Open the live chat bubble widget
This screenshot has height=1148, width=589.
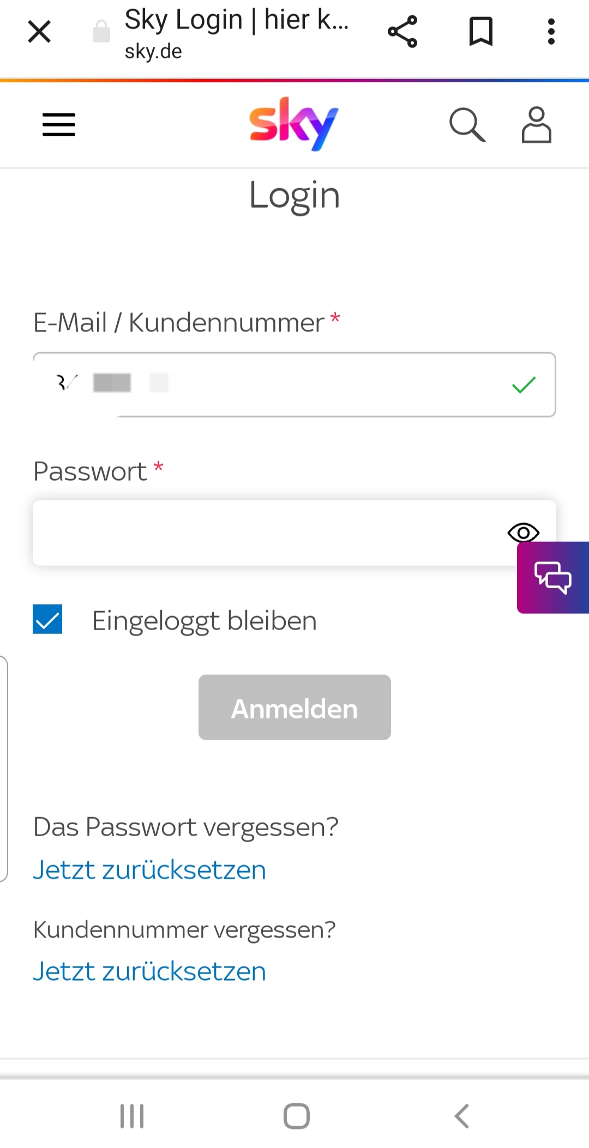553,577
